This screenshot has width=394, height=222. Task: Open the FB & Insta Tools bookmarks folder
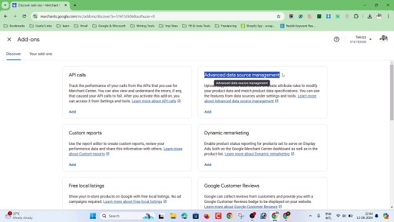tap(196, 26)
